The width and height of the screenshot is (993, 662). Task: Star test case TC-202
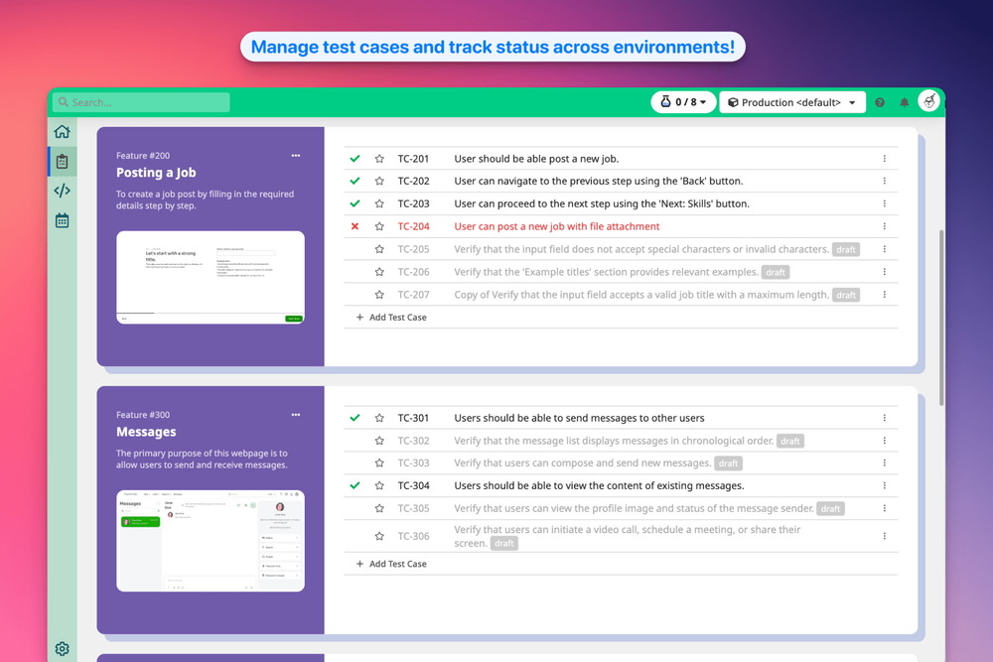click(379, 181)
